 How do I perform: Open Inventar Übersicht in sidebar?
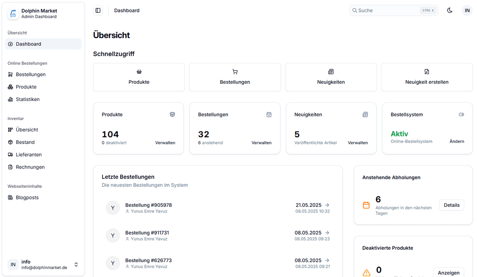pos(43,130)
